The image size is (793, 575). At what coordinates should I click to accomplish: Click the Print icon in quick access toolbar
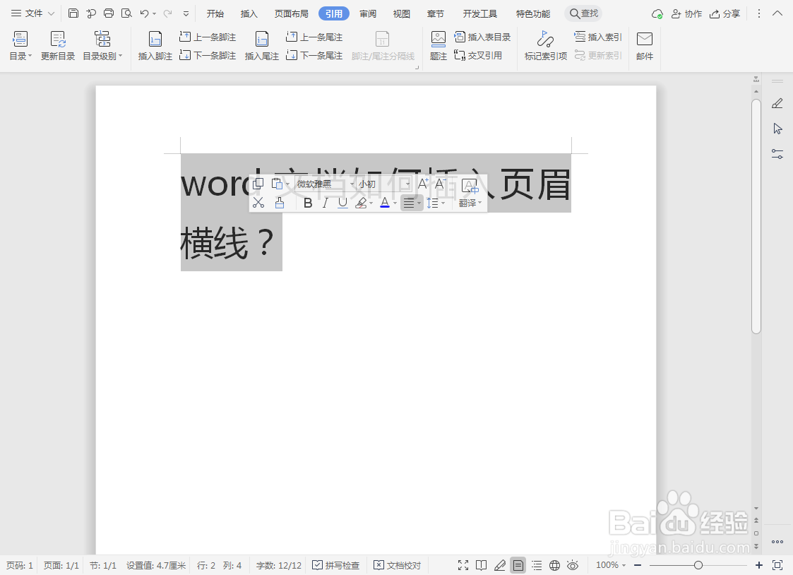109,13
